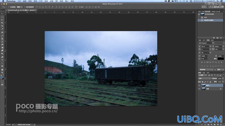Toggle lock image pixels brush icon
The width and height of the screenshot is (225, 126).
click(x=205, y=82)
